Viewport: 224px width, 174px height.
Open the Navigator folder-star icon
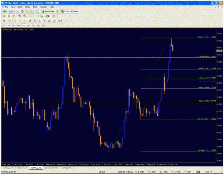tap(27, 11)
